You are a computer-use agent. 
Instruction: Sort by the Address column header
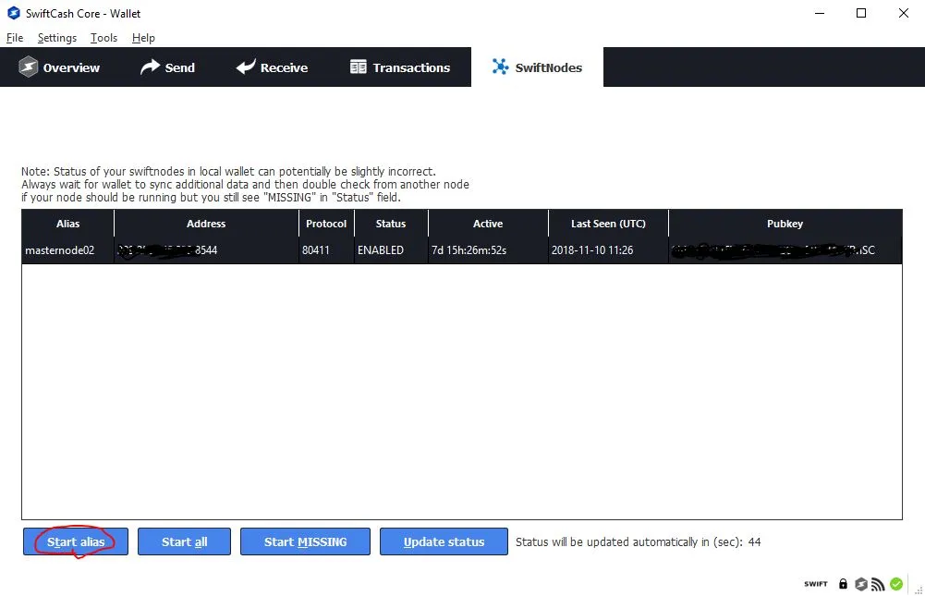206,224
